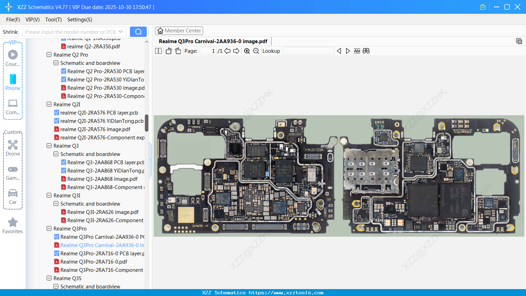Go to the next page arrow
Screen dimensions: 526x296
236,51
